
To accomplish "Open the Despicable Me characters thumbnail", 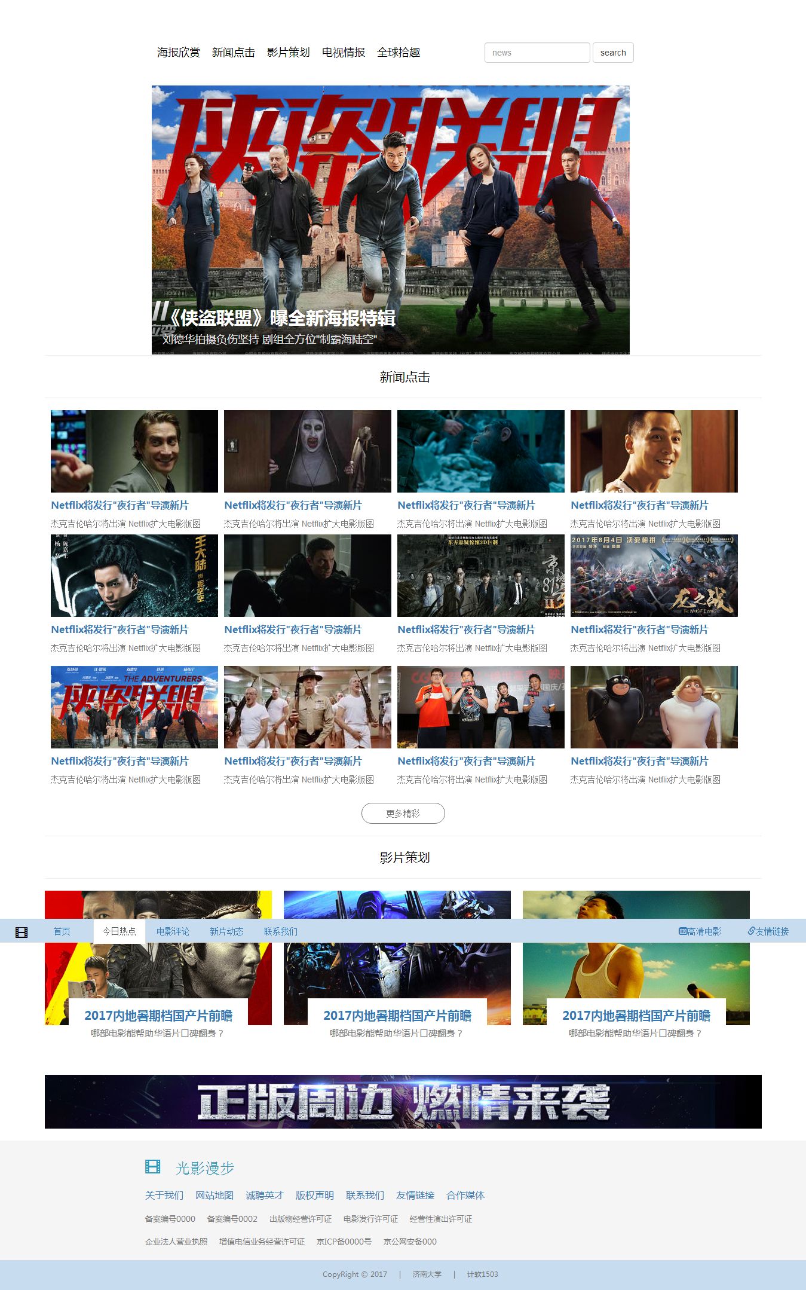I will pyautogui.click(x=654, y=707).
